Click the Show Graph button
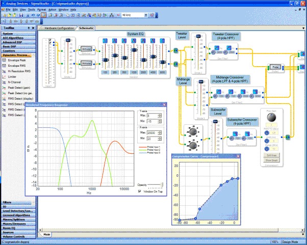This screenshot has width=307, height=245. click(x=271, y=160)
